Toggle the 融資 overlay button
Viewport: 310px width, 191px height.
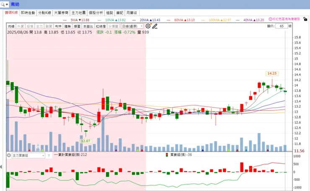click(x=49, y=26)
